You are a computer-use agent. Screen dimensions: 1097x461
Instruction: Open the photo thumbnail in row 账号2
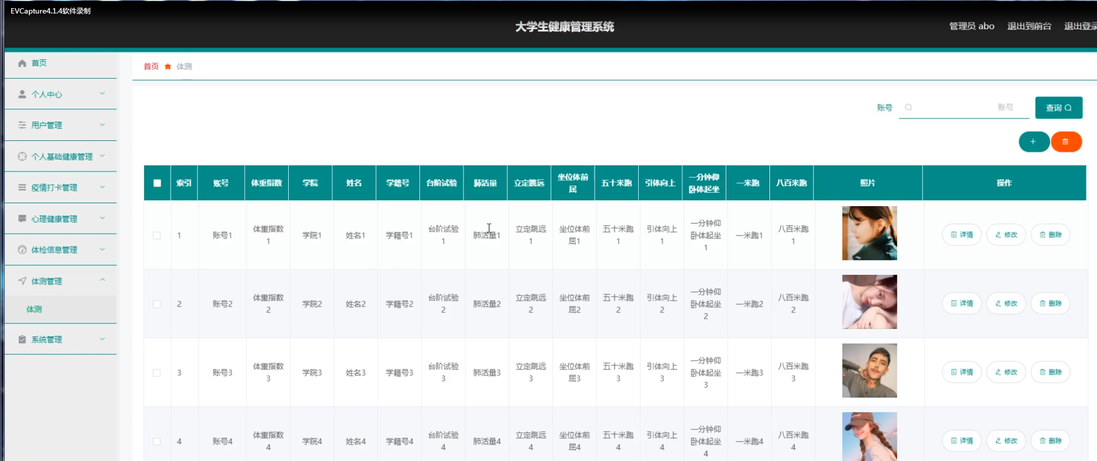click(869, 302)
